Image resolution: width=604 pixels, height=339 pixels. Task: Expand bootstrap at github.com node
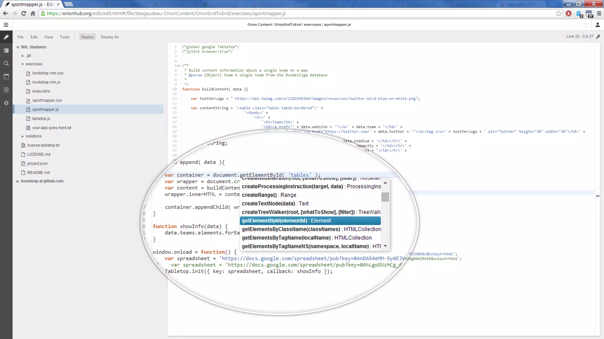point(18,181)
